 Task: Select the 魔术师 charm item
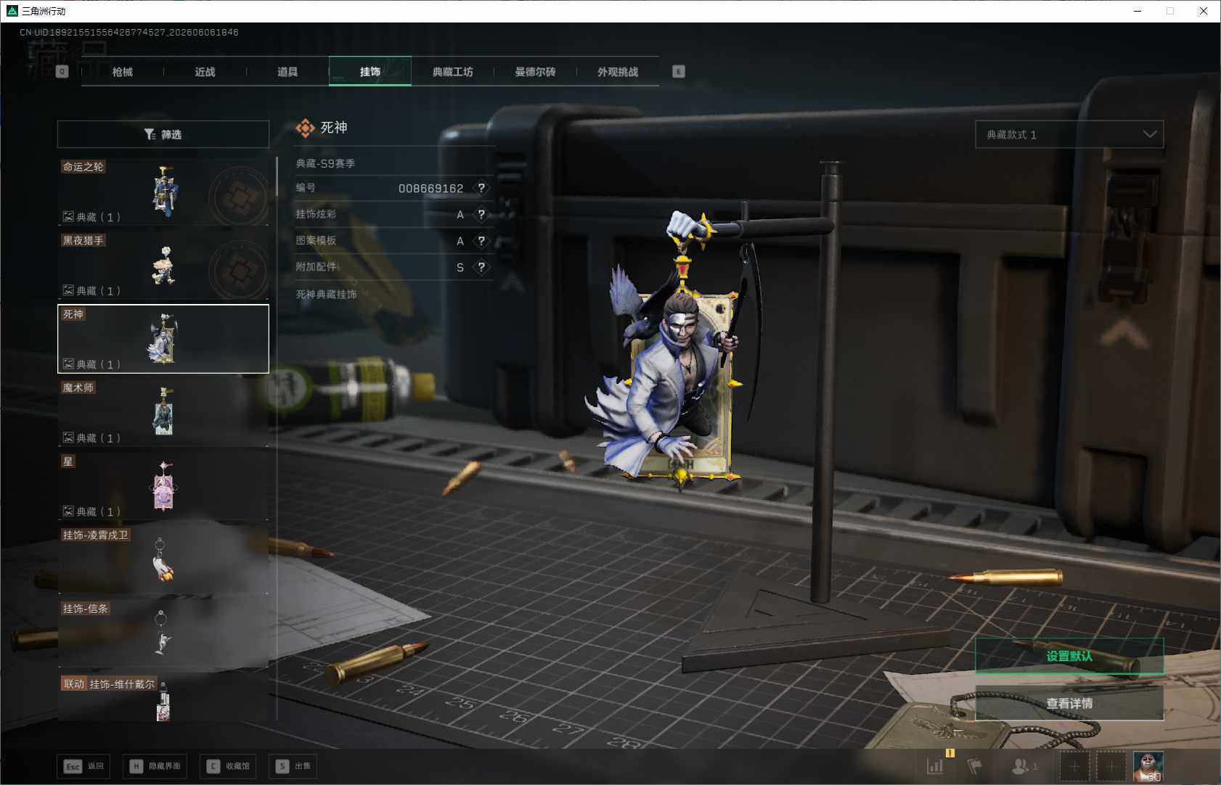(x=163, y=413)
